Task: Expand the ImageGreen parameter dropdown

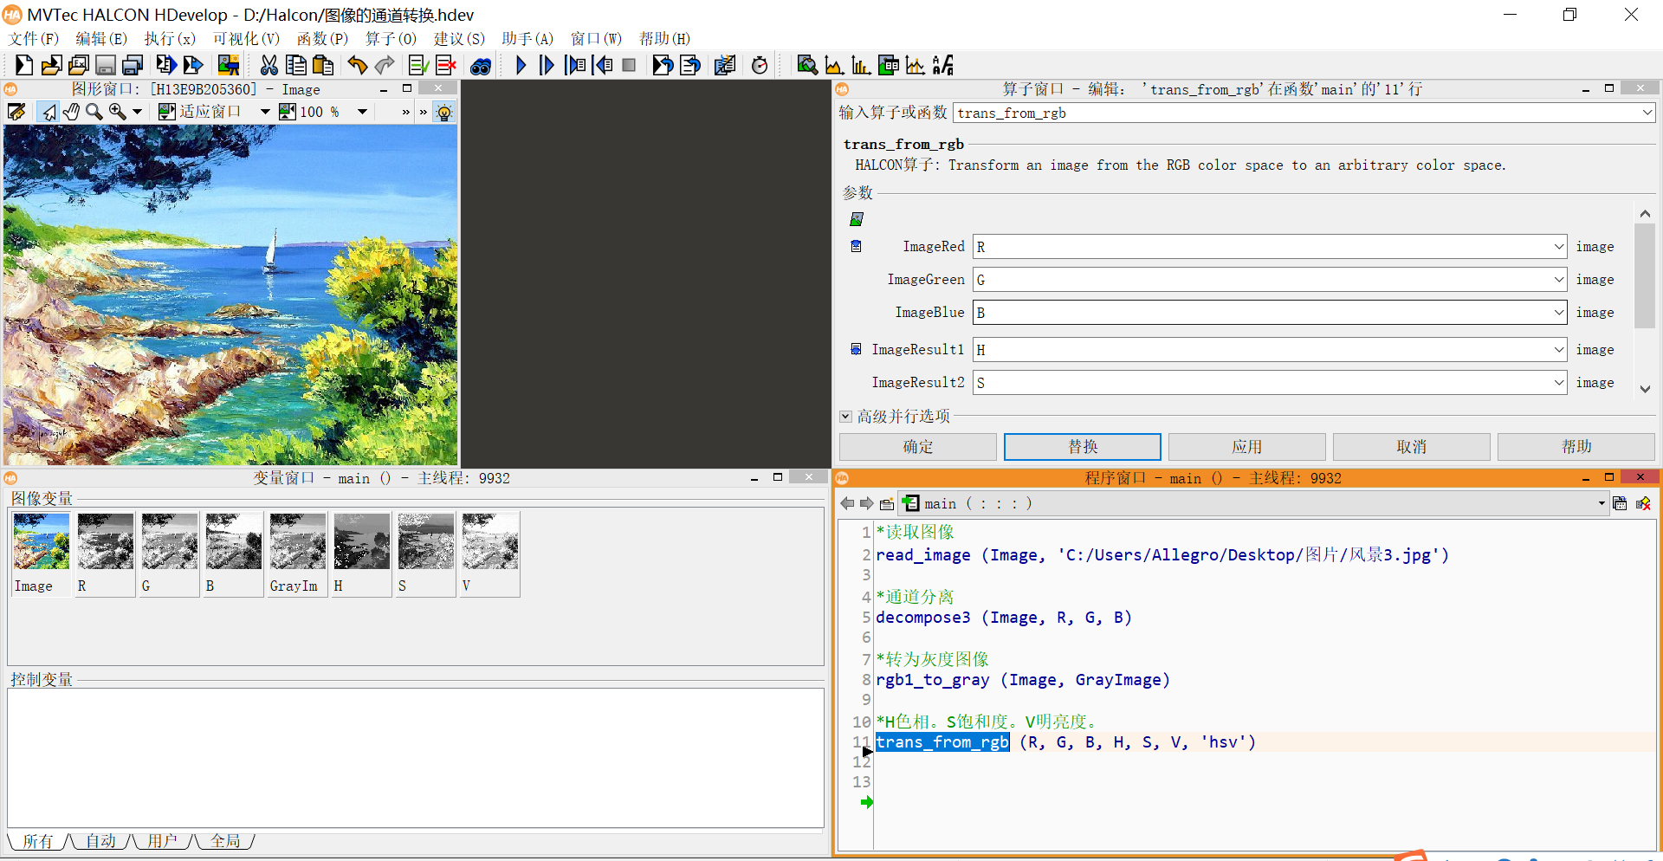Action: coord(1558,280)
